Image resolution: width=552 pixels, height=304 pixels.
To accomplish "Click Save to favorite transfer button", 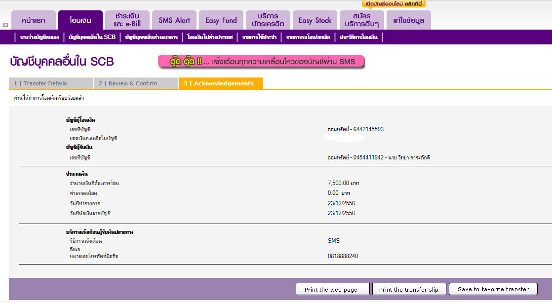I will click(x=493, y=289).
